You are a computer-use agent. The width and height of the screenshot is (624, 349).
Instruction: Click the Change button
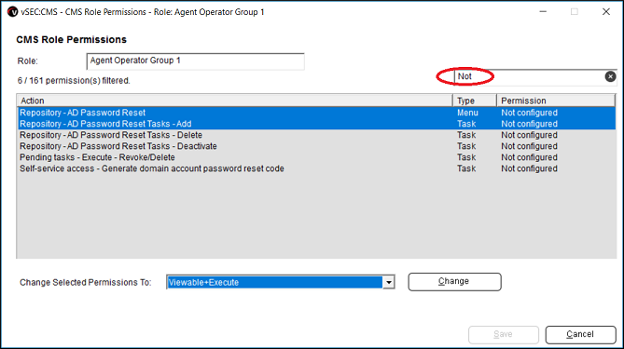(x=454, y=281)
